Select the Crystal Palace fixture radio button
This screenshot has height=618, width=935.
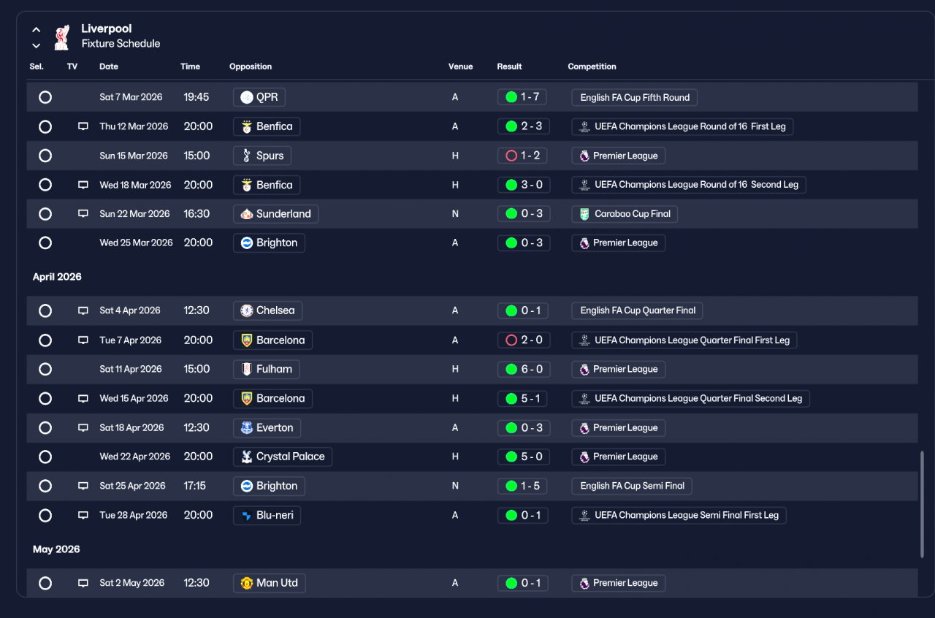click(x=45, y=457)
